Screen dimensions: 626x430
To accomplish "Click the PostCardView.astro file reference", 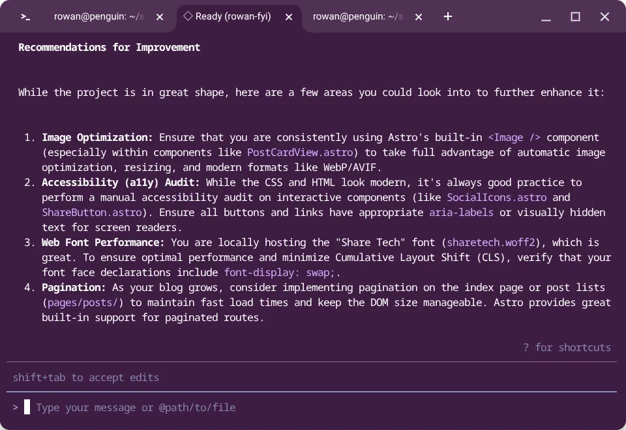I will 299,152.
